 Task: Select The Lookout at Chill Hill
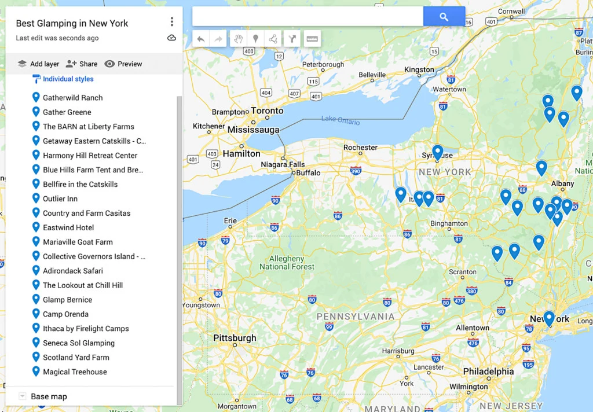(x=83, y=285)
